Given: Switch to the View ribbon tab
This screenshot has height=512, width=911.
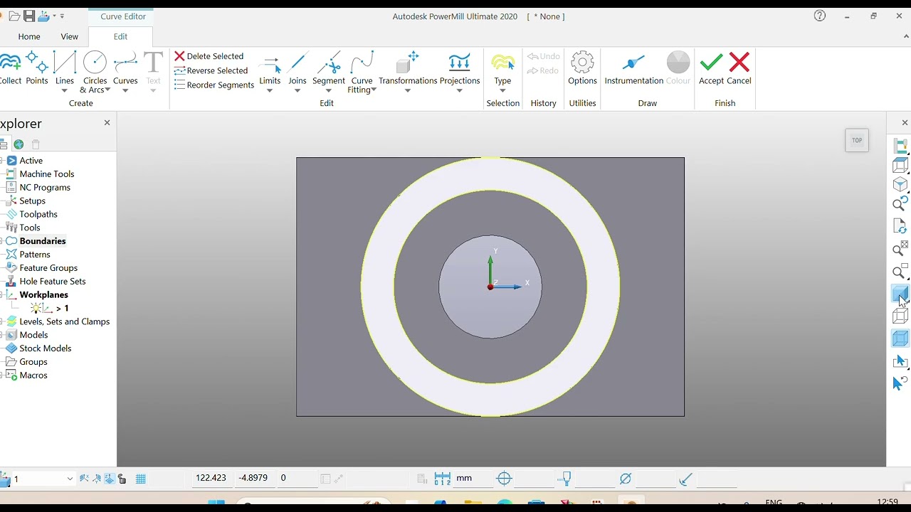Looking at the screenshot, I should tap(70, 36).
